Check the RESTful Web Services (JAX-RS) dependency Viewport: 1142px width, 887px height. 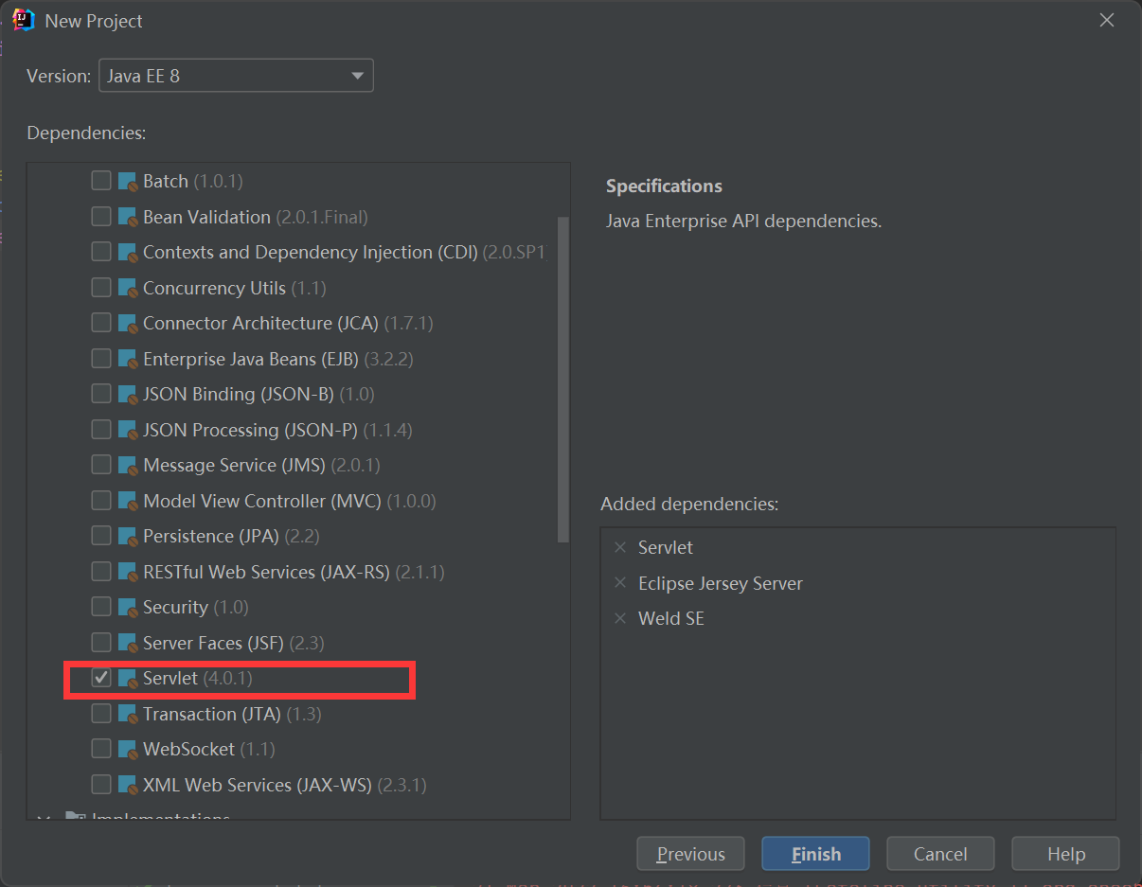tap(101, 572)
